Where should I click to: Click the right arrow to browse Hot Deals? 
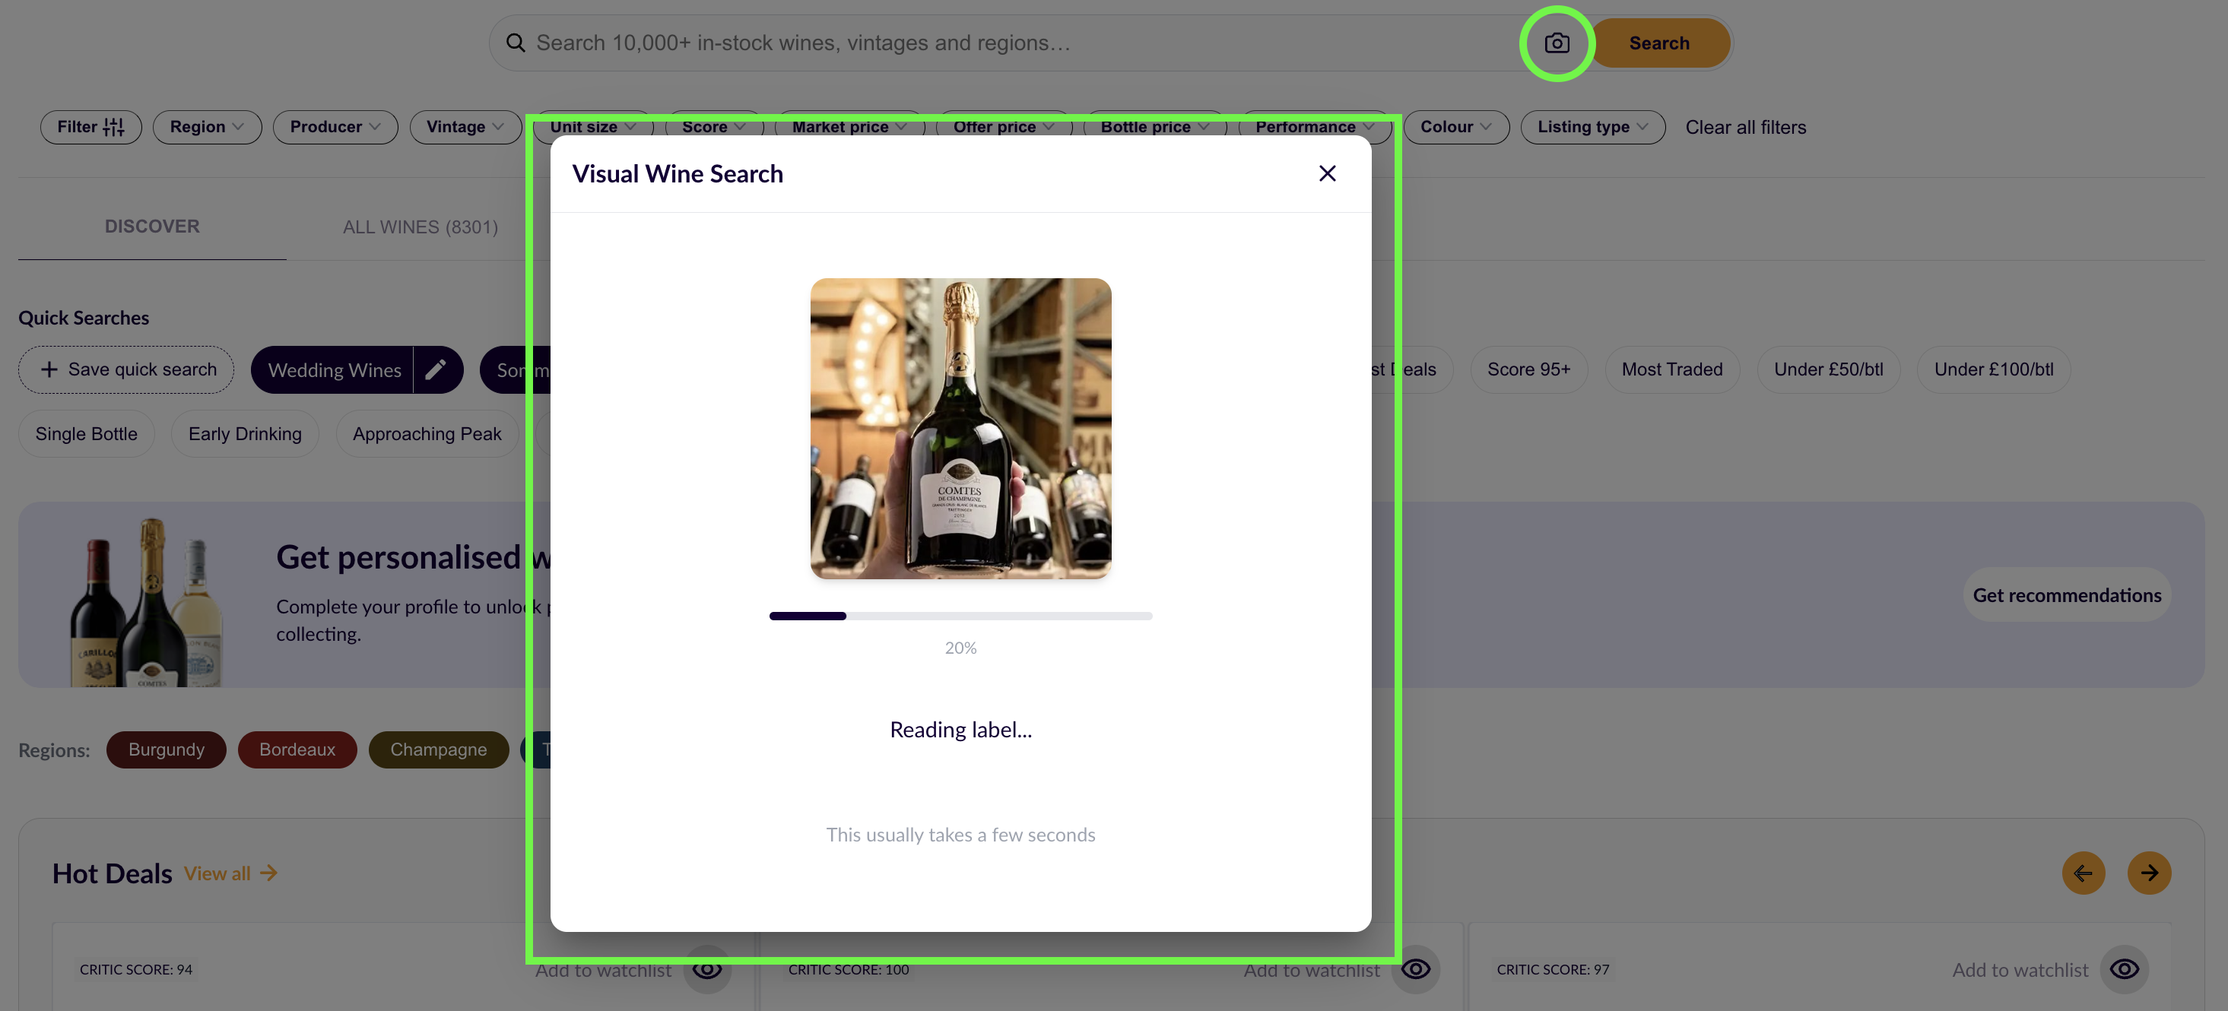[2149, 873]
